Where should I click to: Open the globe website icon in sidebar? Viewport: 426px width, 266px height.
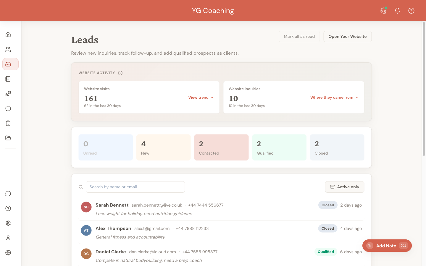pos(8,253)
